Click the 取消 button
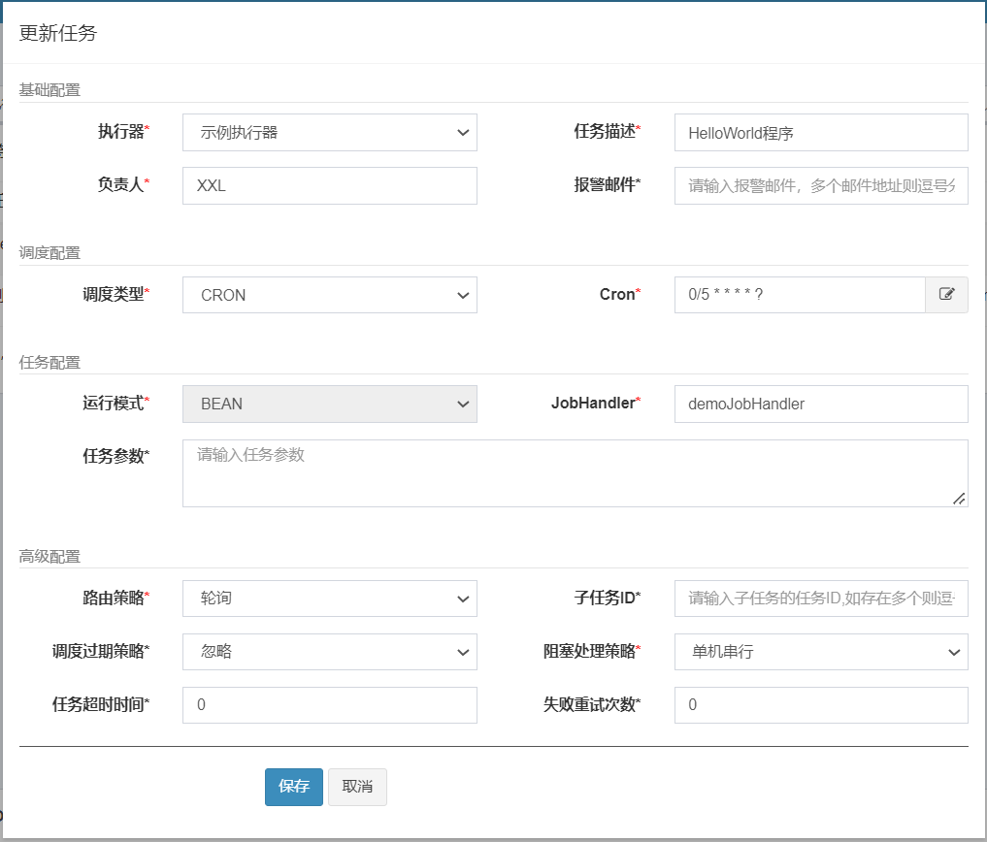 pyautogui.click(x=357, y=787)
